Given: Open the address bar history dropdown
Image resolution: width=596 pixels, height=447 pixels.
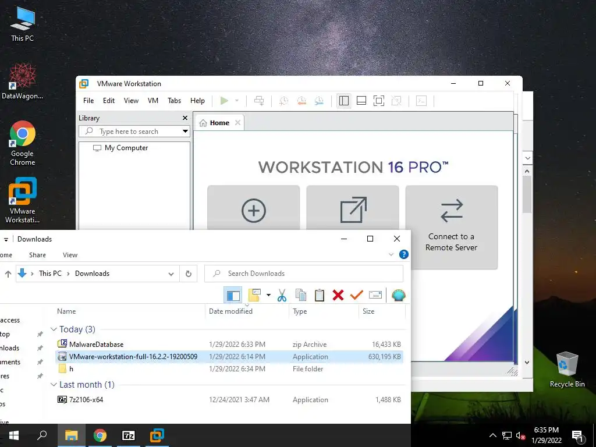Looking at the screenshot, I should pyautogui.click(x=171, y=274).
